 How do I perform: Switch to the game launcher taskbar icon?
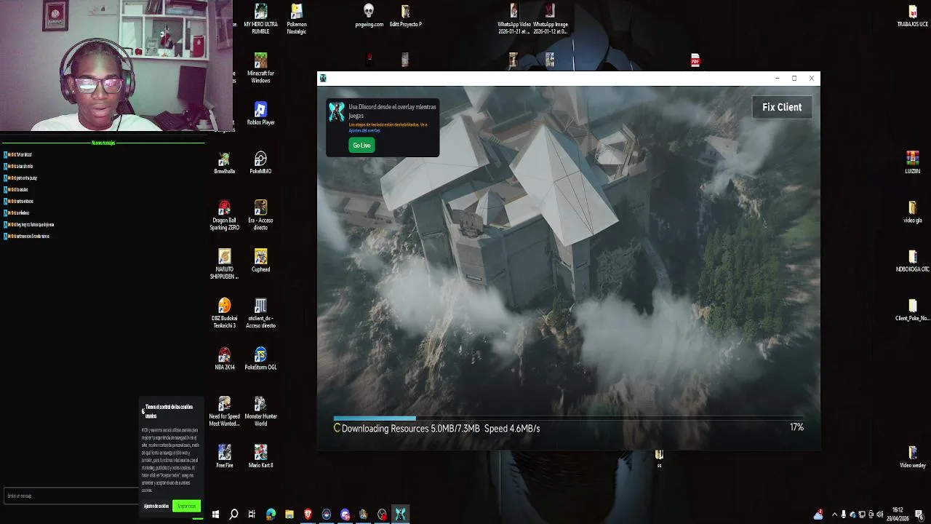[401, 515]
